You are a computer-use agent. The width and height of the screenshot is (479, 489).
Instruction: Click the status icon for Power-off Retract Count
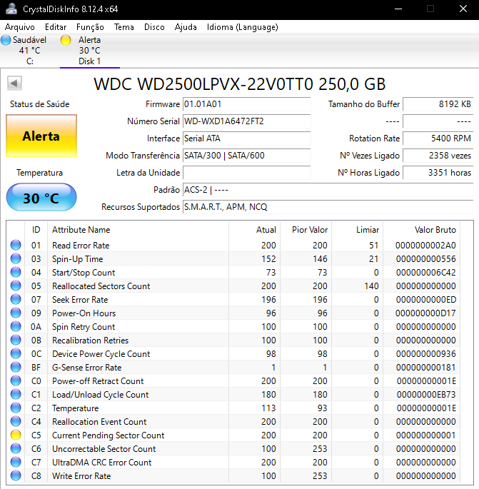point(16,380)
